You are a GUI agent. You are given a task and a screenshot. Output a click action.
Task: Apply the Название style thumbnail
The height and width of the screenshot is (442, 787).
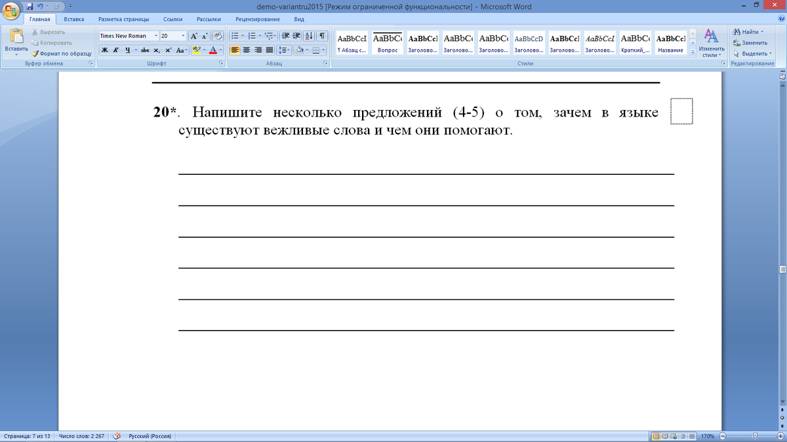tap(670, 43)
